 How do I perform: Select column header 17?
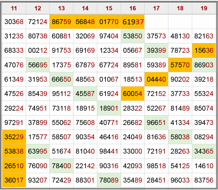156,8
